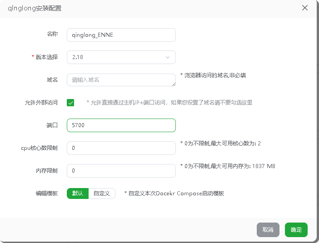
Task: Click the 编辑模板 label
Action: click(x=47, y=193)
